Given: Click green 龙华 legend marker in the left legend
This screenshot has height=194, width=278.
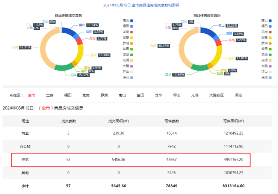Looking at the screenshot, I should [x=131, y=54].
